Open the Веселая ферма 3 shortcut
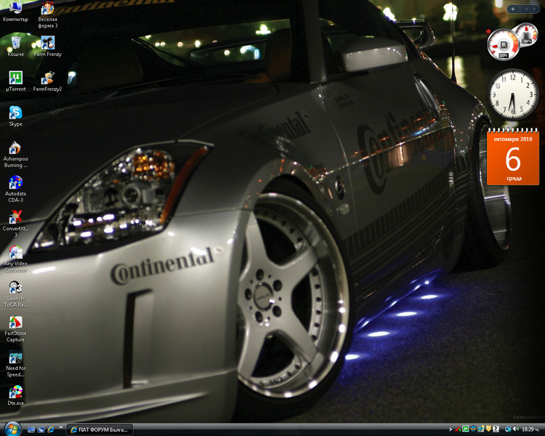This screenshot has height=436, width=545. [x=48, y=9]
